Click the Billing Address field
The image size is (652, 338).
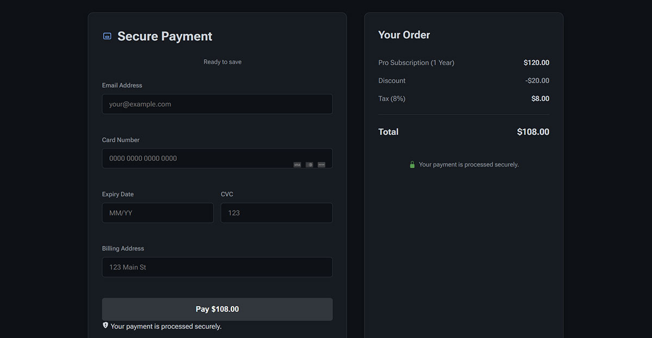(217, 267)
